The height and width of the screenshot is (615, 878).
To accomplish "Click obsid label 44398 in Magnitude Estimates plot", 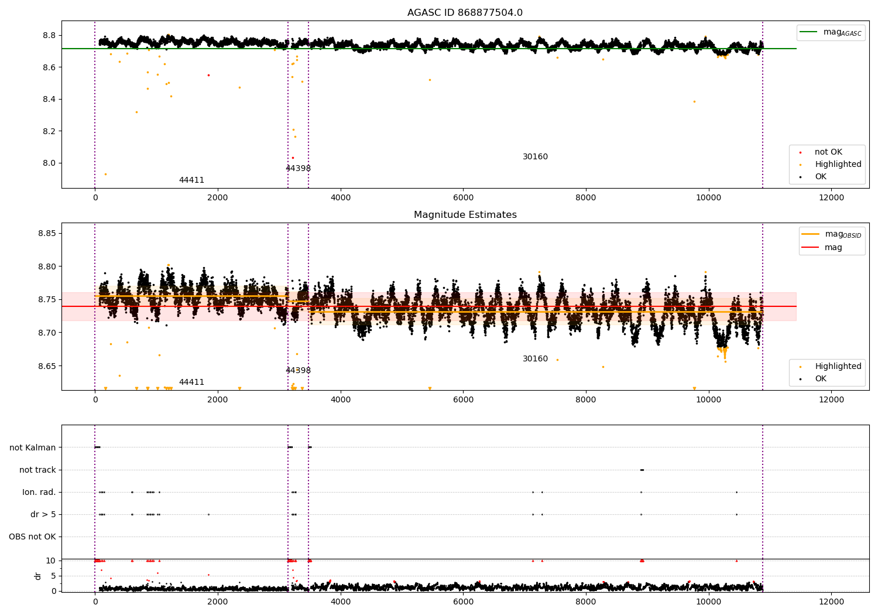I will point(298,371).
